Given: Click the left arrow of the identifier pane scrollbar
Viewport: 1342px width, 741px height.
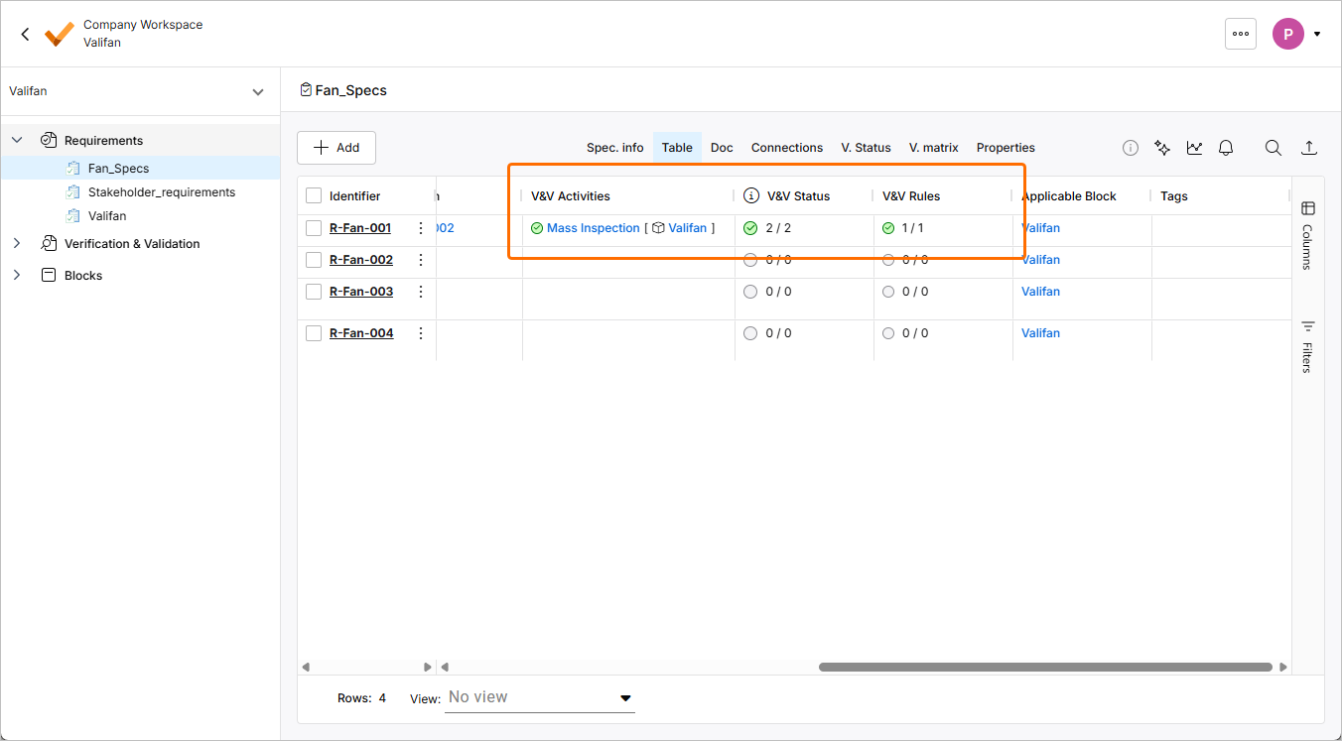Looking at the screenshot, I should pyautogui.click(x=306, y=668).
